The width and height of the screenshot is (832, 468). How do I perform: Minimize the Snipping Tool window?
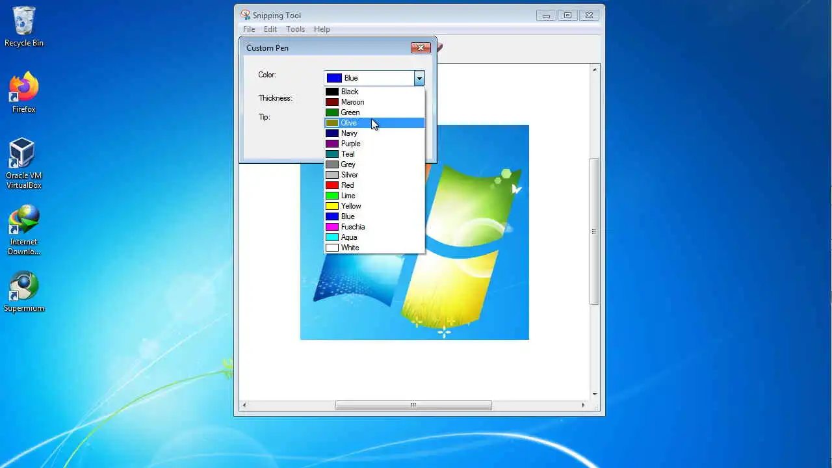[x=546, y=16]
